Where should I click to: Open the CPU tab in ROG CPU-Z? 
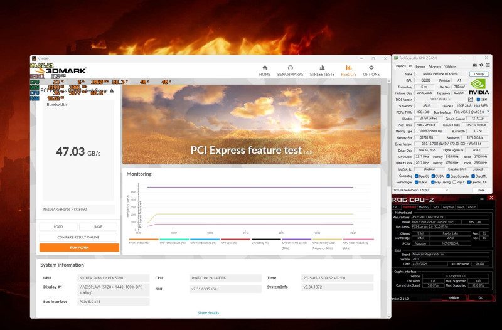396,207
